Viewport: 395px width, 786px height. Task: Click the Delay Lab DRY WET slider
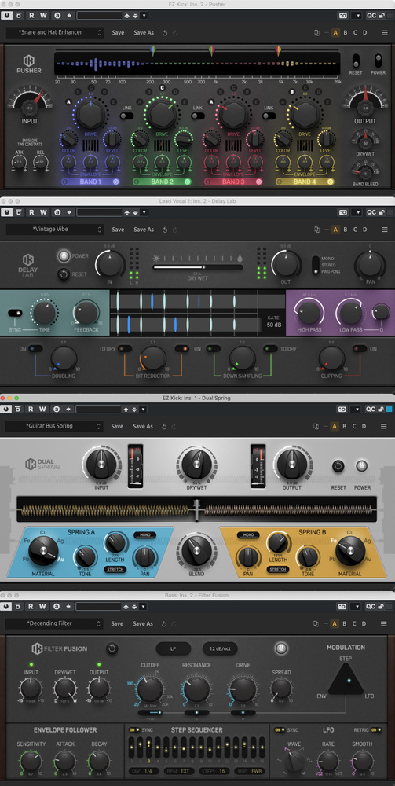tap(198, 268)
